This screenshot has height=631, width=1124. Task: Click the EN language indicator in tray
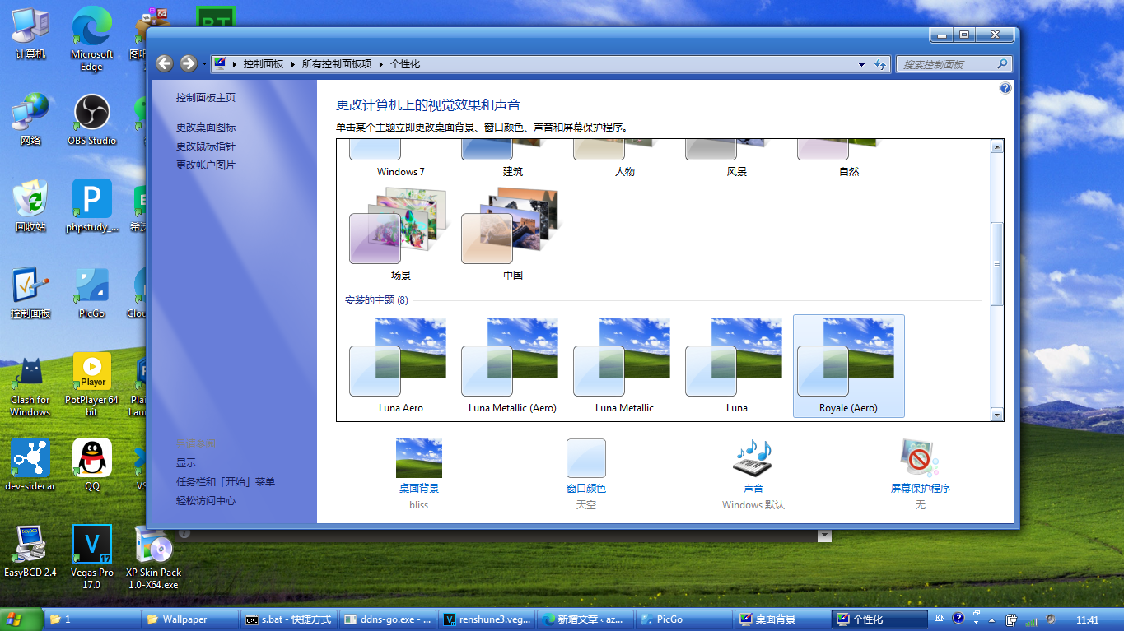click(941, 619)
